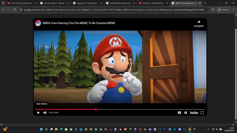237x133 pixels.
Task: Open a new browser tab
Action: coord(205,3)
